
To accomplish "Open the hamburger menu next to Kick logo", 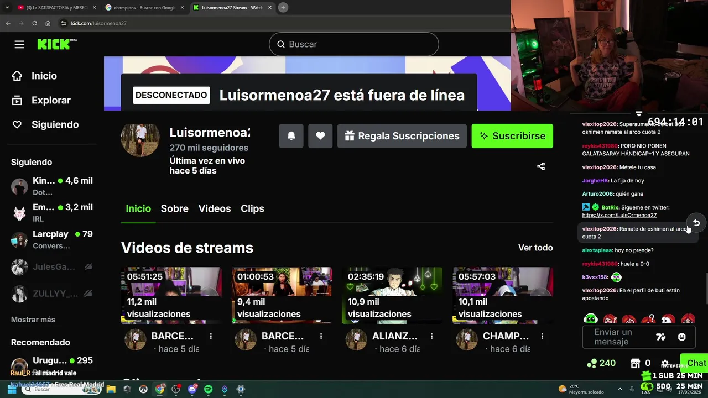I will (x=19, y=45).
